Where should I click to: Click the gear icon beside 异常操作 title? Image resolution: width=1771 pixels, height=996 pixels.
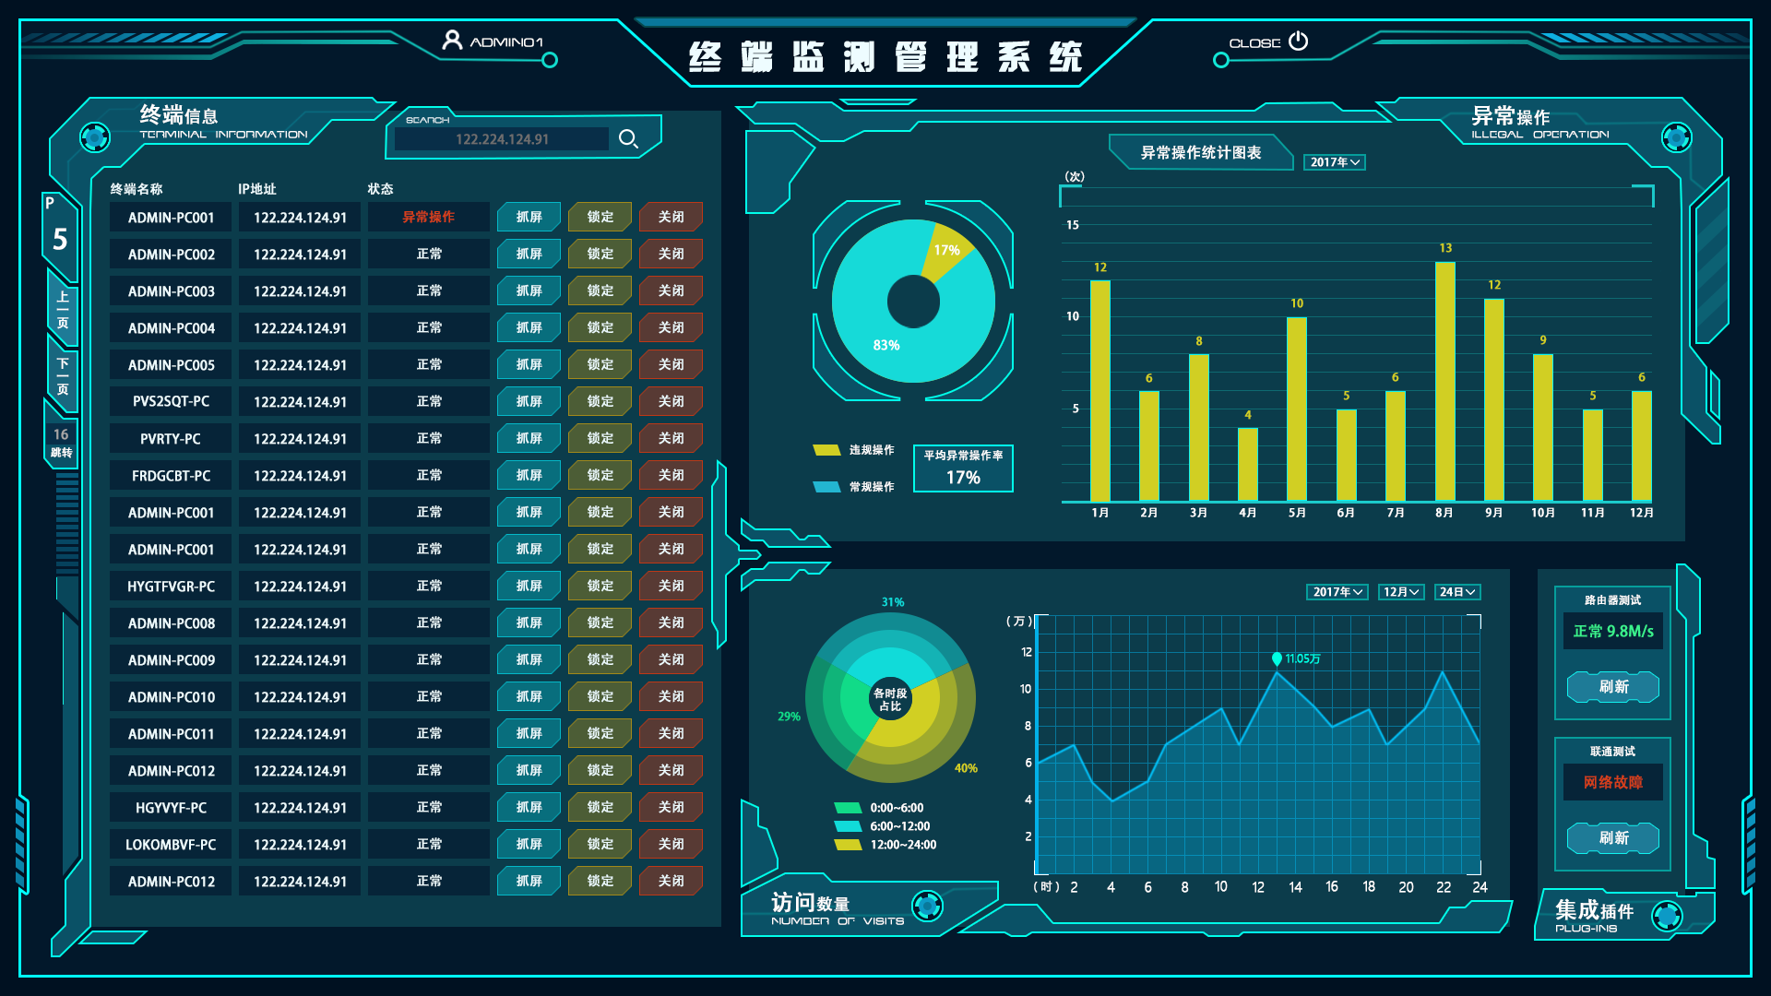pyautogui.click(x=1676, y=137)
